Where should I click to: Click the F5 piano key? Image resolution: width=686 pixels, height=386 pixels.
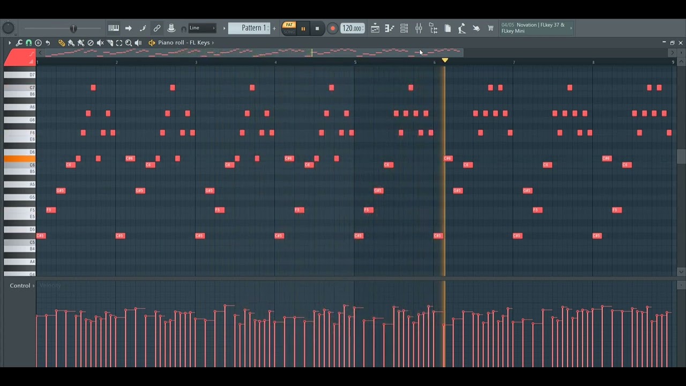[x=20, y=210]
